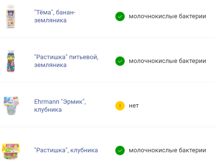This screenshot has height=165, width=215.
Task: Go to the "Растишка", клубника product page
Action: coord(66,150)
